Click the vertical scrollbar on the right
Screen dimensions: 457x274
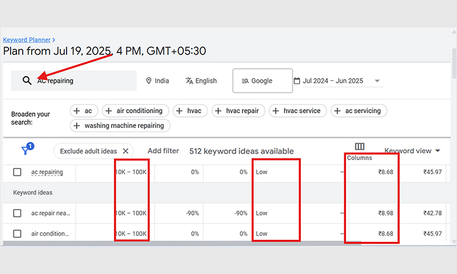tap(454, 63)
